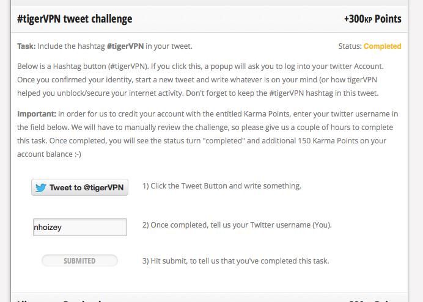Click the line starting "this task. Once completed"

202,141
